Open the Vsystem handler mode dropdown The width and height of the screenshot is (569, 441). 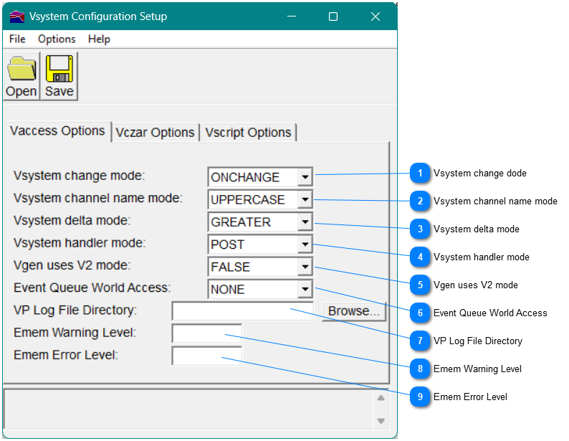click(x=305, y=245)
